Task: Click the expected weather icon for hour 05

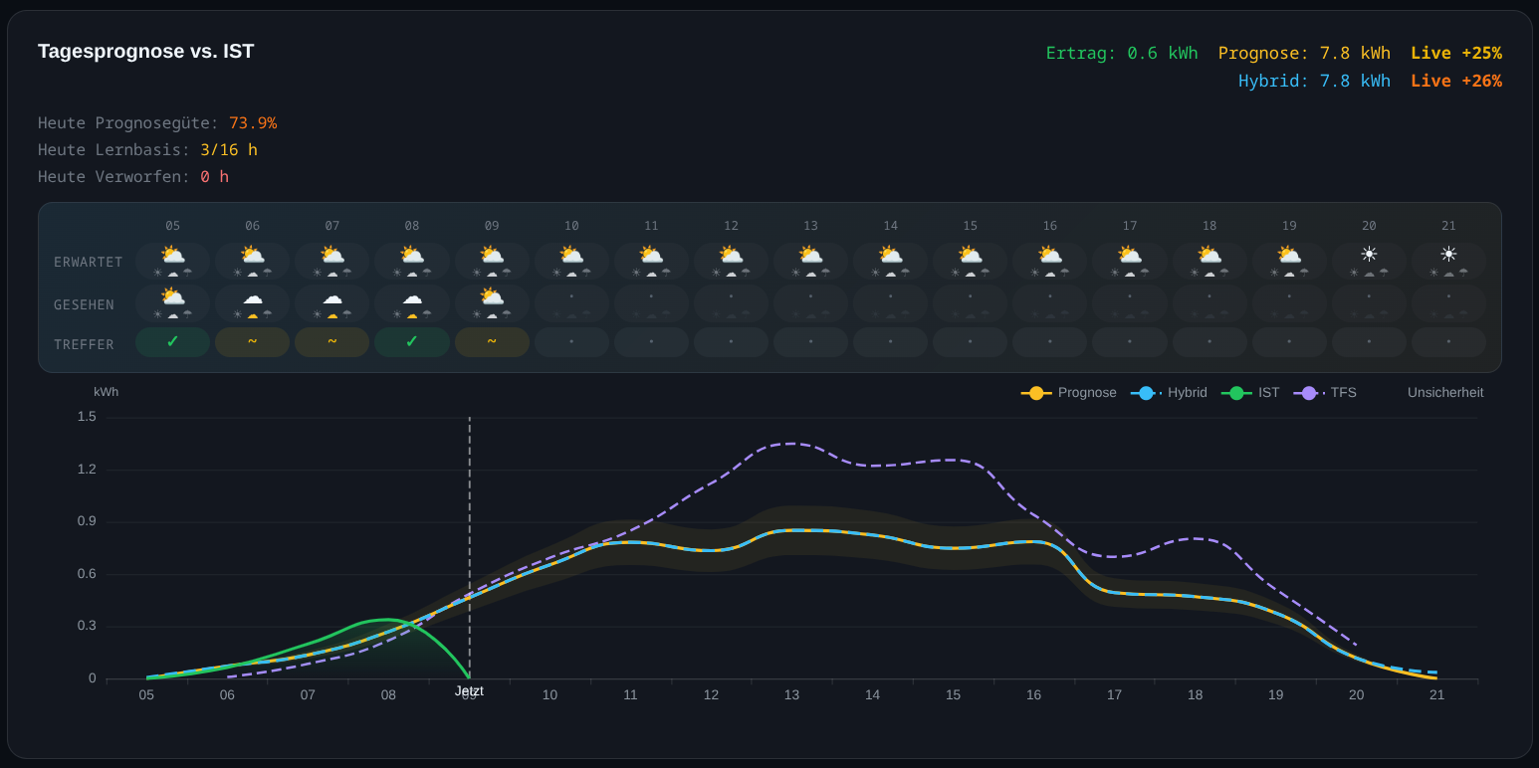Action: (x=173, y=255)
